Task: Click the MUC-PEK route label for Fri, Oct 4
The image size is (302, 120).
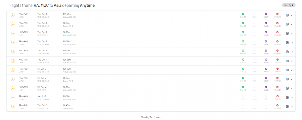Action: (23, 87)
